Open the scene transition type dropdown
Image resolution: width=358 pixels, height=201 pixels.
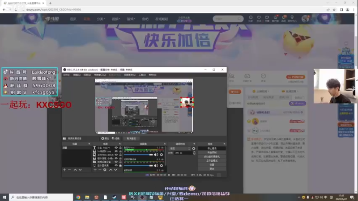(x=179, y=149)
